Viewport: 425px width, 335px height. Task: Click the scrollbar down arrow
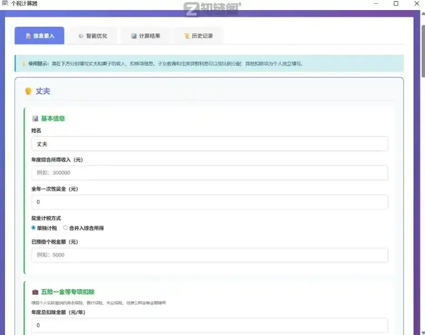click(423, 333)
